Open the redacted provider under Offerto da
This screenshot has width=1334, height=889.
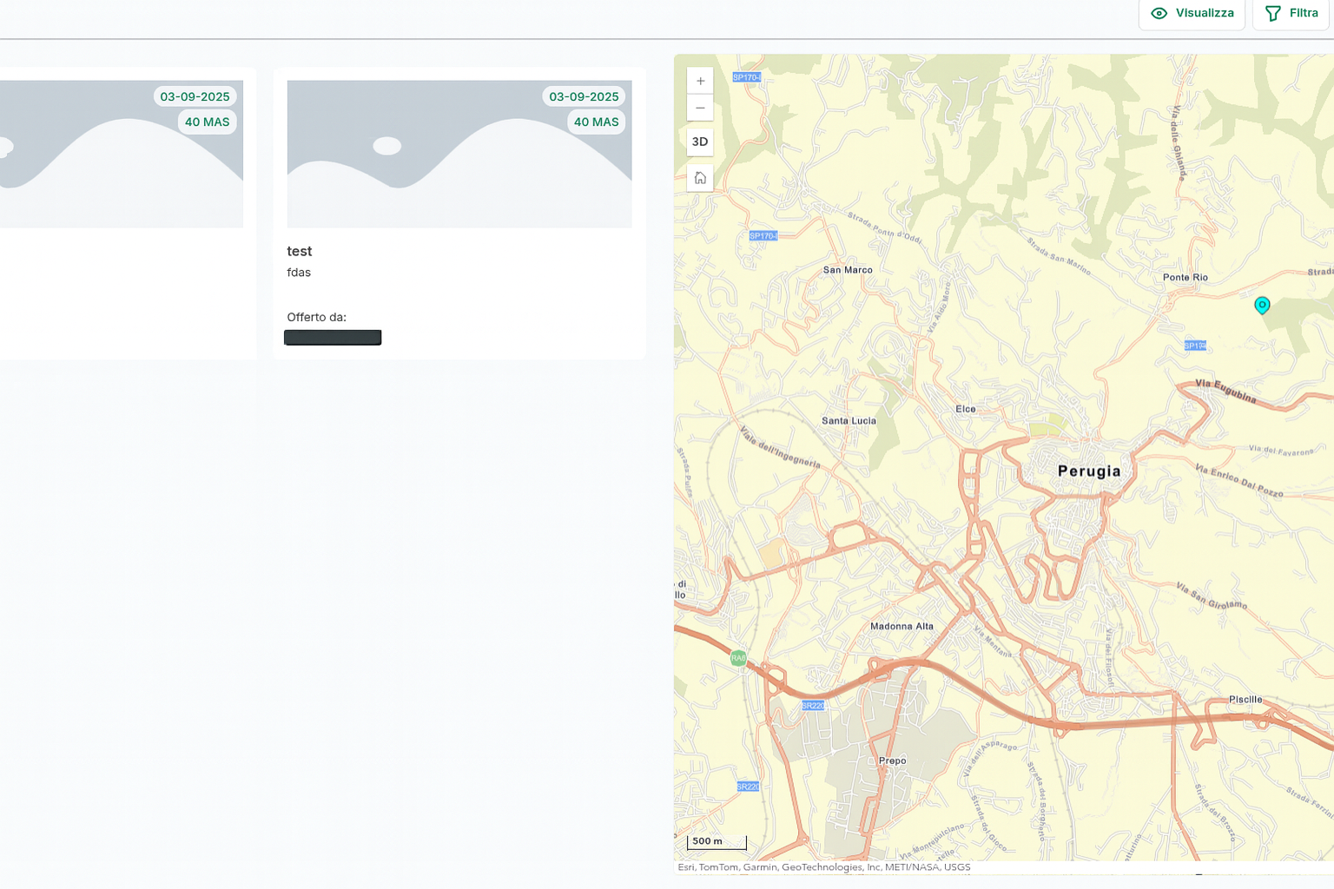tap(333, 338)
